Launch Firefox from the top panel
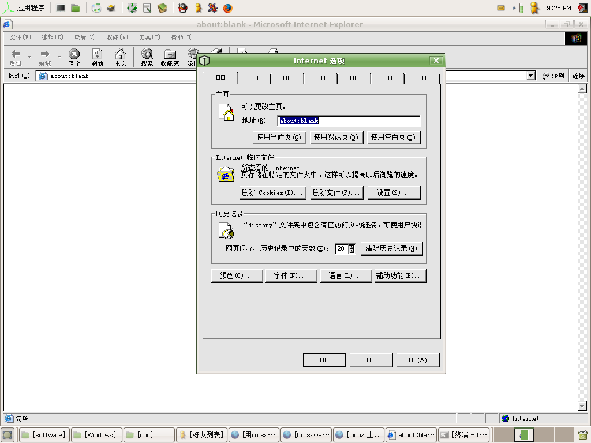591x443 pixels. [x=227, y=8]
